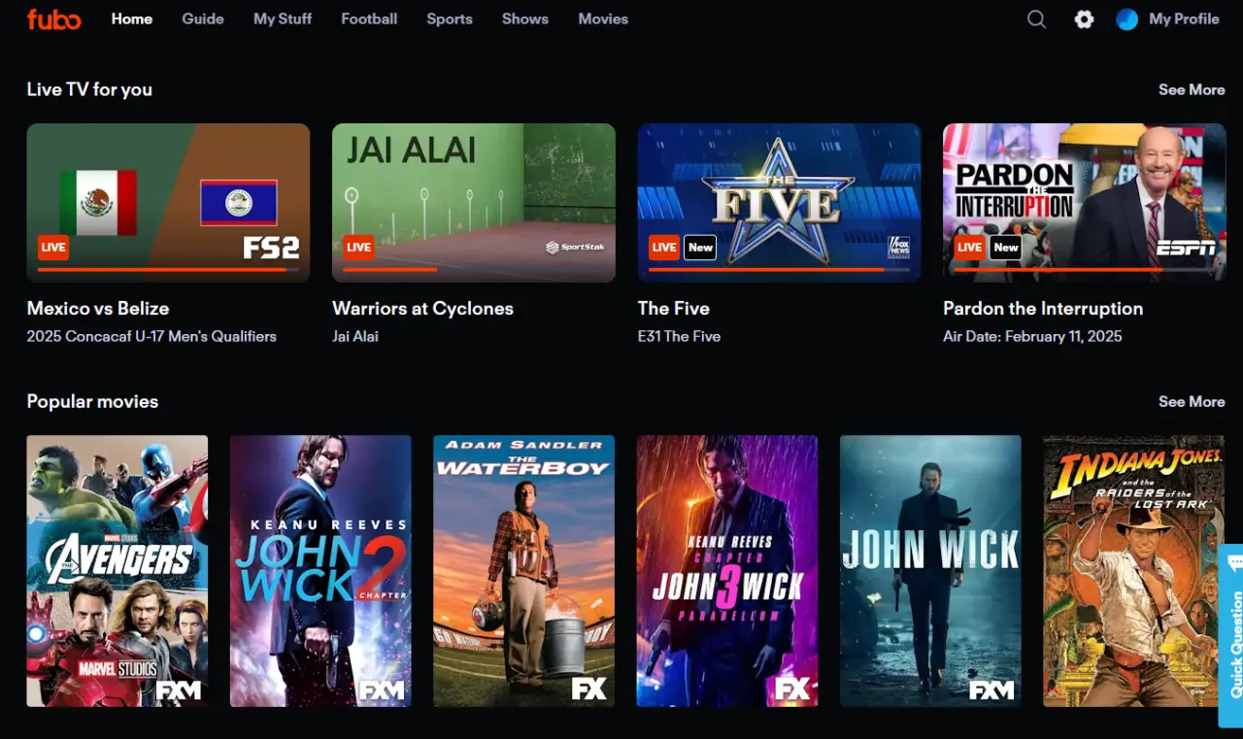Viewport: 1243px width, 739px height.
Task: Open the settings gear icon
Action: point(1084,19)
